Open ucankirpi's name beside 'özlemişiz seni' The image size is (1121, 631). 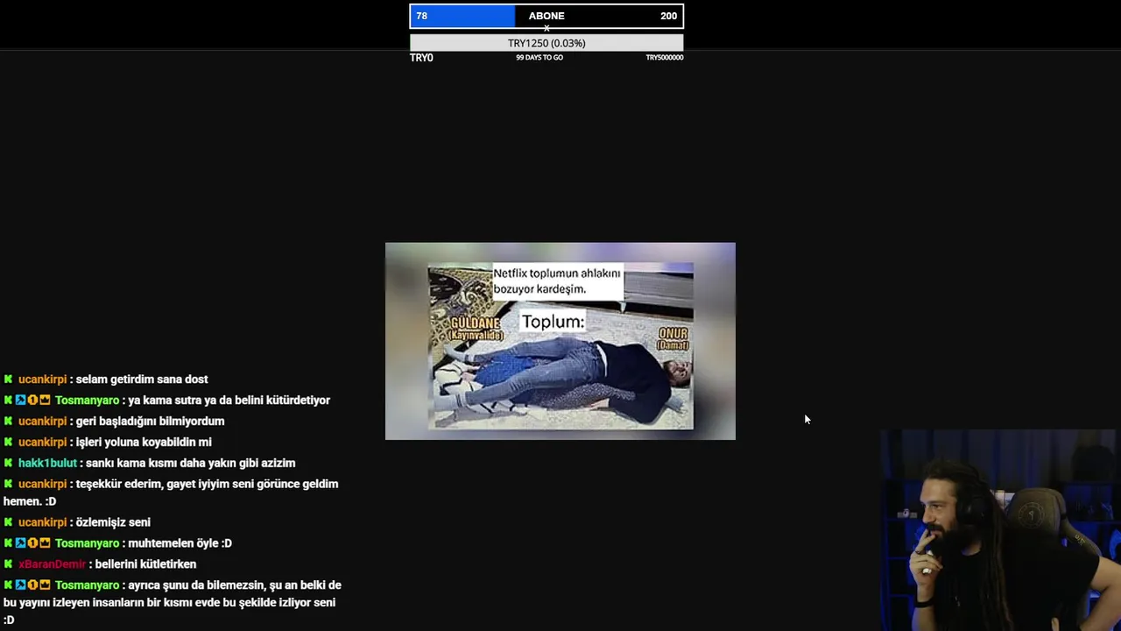42,522
